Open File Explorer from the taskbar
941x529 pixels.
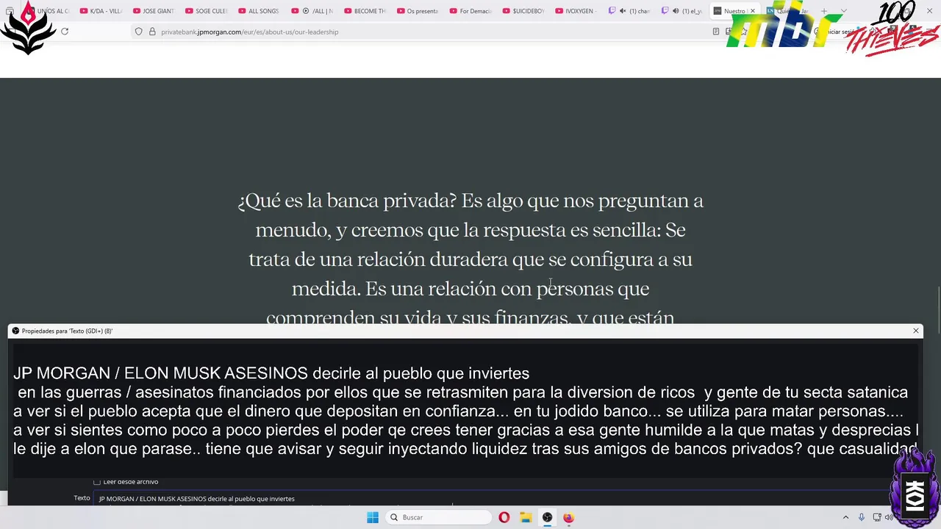coord(526,517)
